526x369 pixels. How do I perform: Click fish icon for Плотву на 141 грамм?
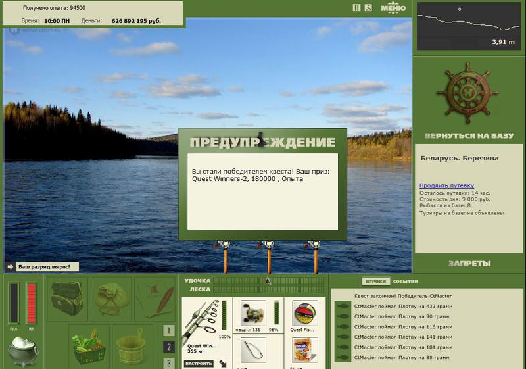(x=342, y=337)
